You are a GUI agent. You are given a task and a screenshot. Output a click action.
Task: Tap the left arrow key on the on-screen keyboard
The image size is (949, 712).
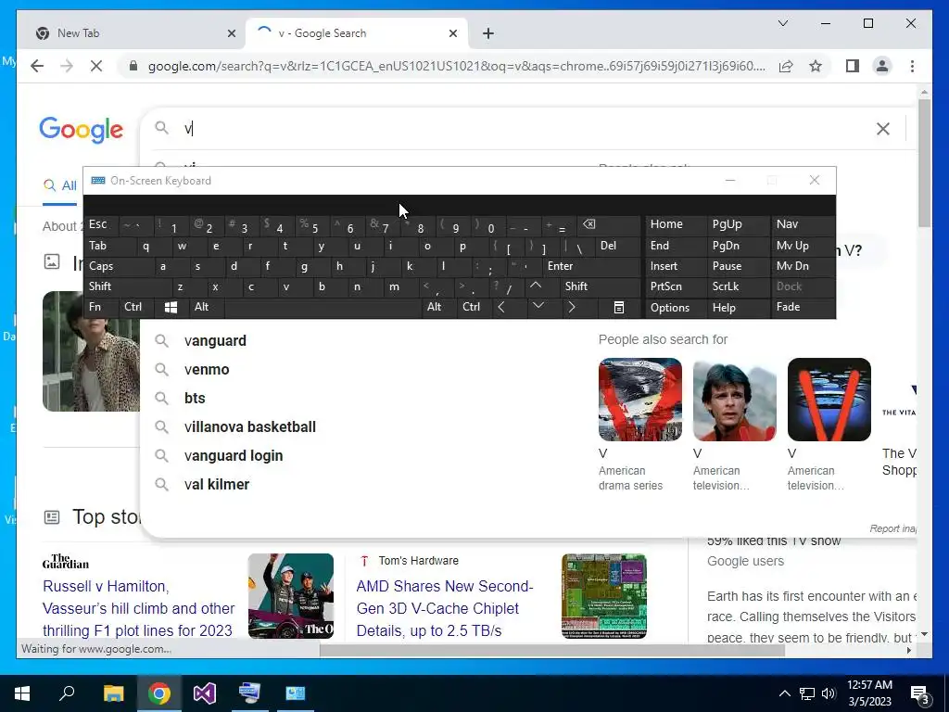click(501, 308)
